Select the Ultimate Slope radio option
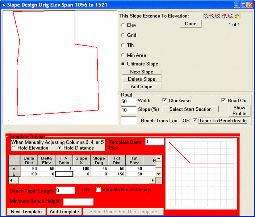 click(123, 64)
